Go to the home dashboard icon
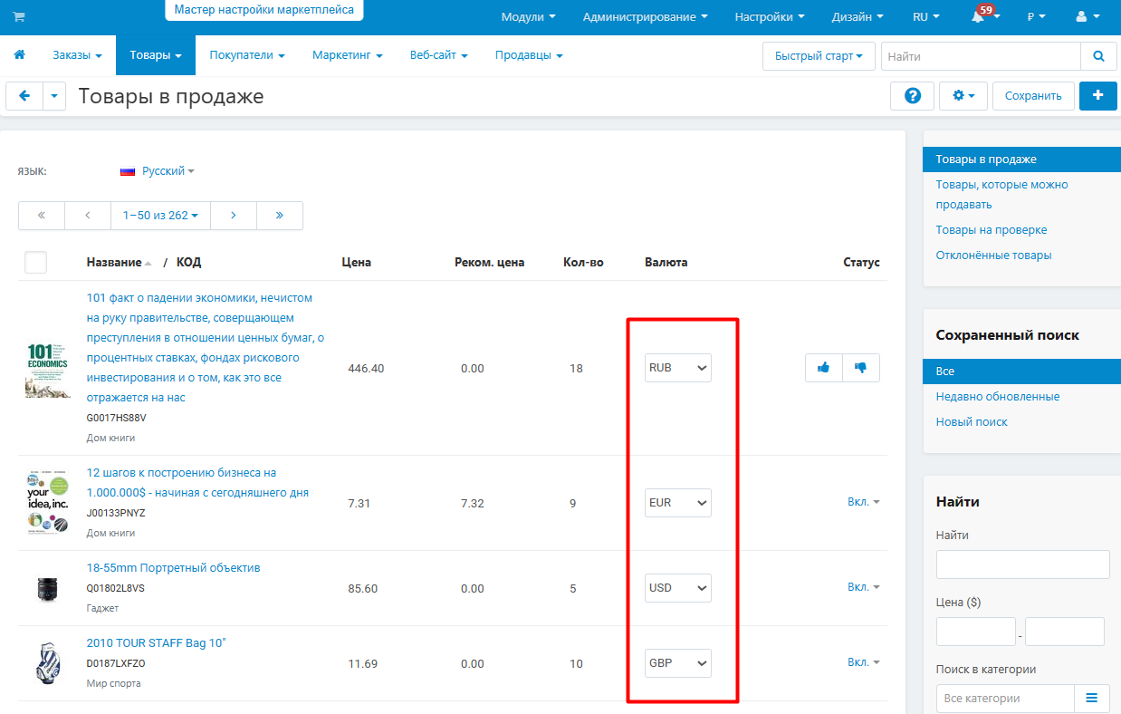This screenshot has height=714, width=1121. coord(19,55)
